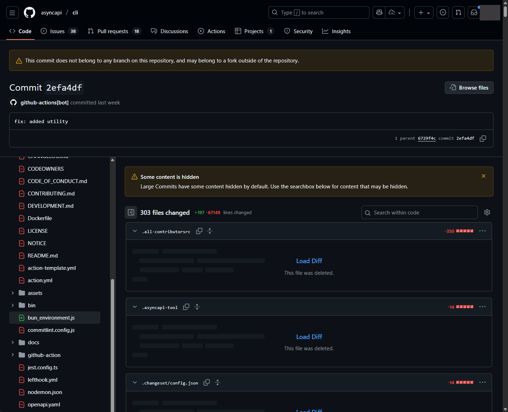Viewport: 508px width, 412px height.
Task: Open the cli repository link
Action: (75, 13)
